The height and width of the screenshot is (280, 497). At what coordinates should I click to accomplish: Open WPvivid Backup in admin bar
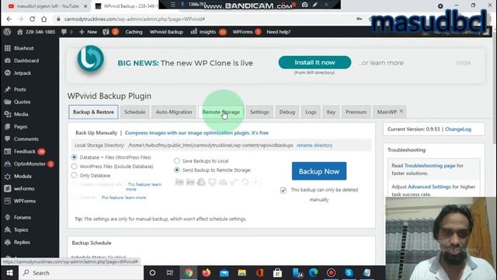tap(166, 32)
